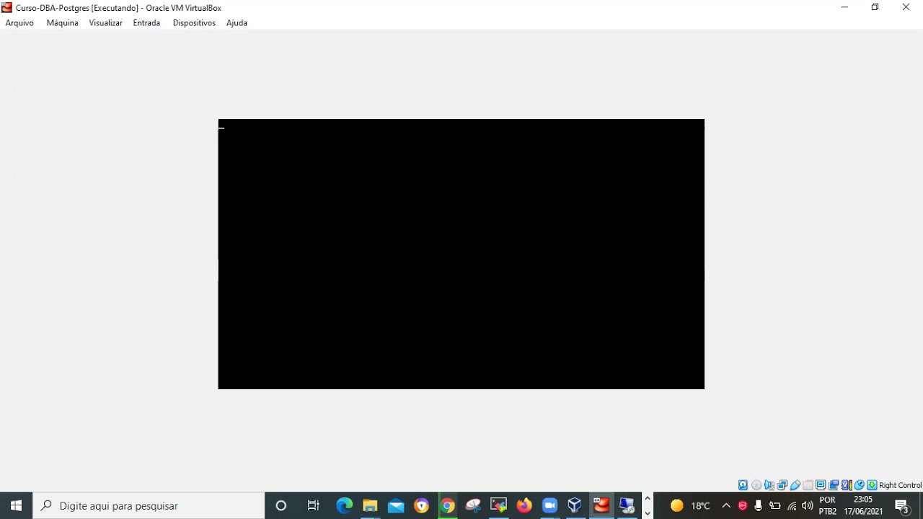The height and width of the screenshot is (519, 923).
Task: Open the Ajuda menu
Action: pyautogui.click(x=237, y=23)
